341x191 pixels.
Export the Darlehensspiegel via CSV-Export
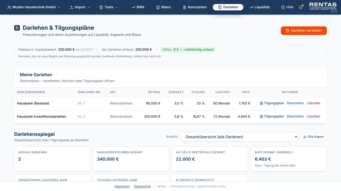[313, 137]
